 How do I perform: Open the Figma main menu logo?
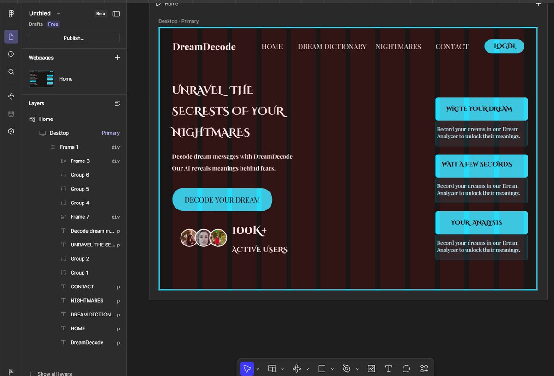click(11, 14)
